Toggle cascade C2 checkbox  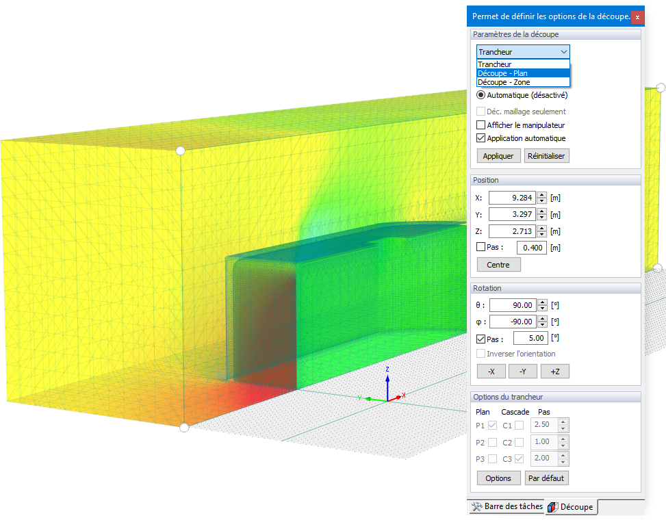tap(519, 442)
